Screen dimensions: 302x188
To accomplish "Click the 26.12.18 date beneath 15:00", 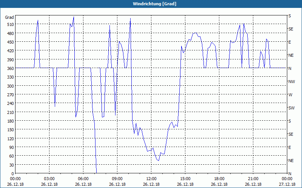I will point(185,184).
